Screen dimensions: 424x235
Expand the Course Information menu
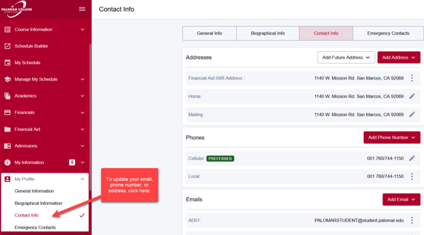(82, 30)
